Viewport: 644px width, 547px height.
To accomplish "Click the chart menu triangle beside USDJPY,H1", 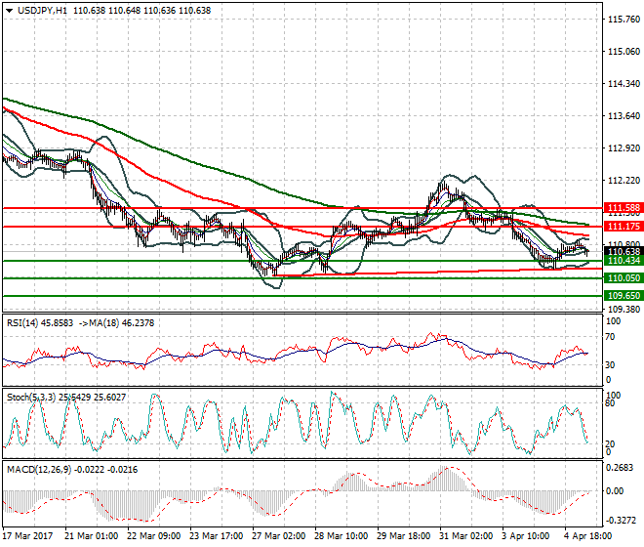I will [x=9, y=11].
